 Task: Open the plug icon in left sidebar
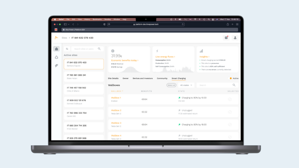[x=56, y=65]
